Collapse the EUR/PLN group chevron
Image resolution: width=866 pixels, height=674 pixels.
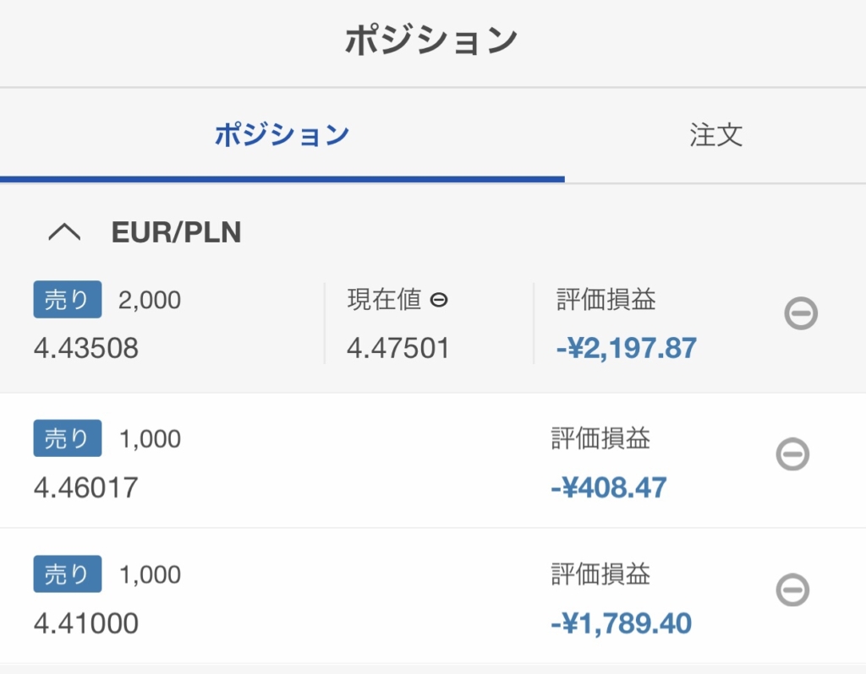(x=64, y=232)
